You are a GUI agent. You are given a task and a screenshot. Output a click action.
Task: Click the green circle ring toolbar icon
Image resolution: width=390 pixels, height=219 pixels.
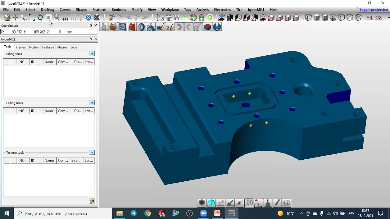pos(210,18)
